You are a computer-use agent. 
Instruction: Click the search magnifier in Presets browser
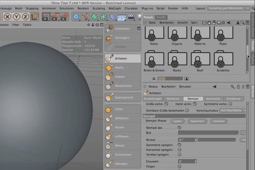point(243,23)
